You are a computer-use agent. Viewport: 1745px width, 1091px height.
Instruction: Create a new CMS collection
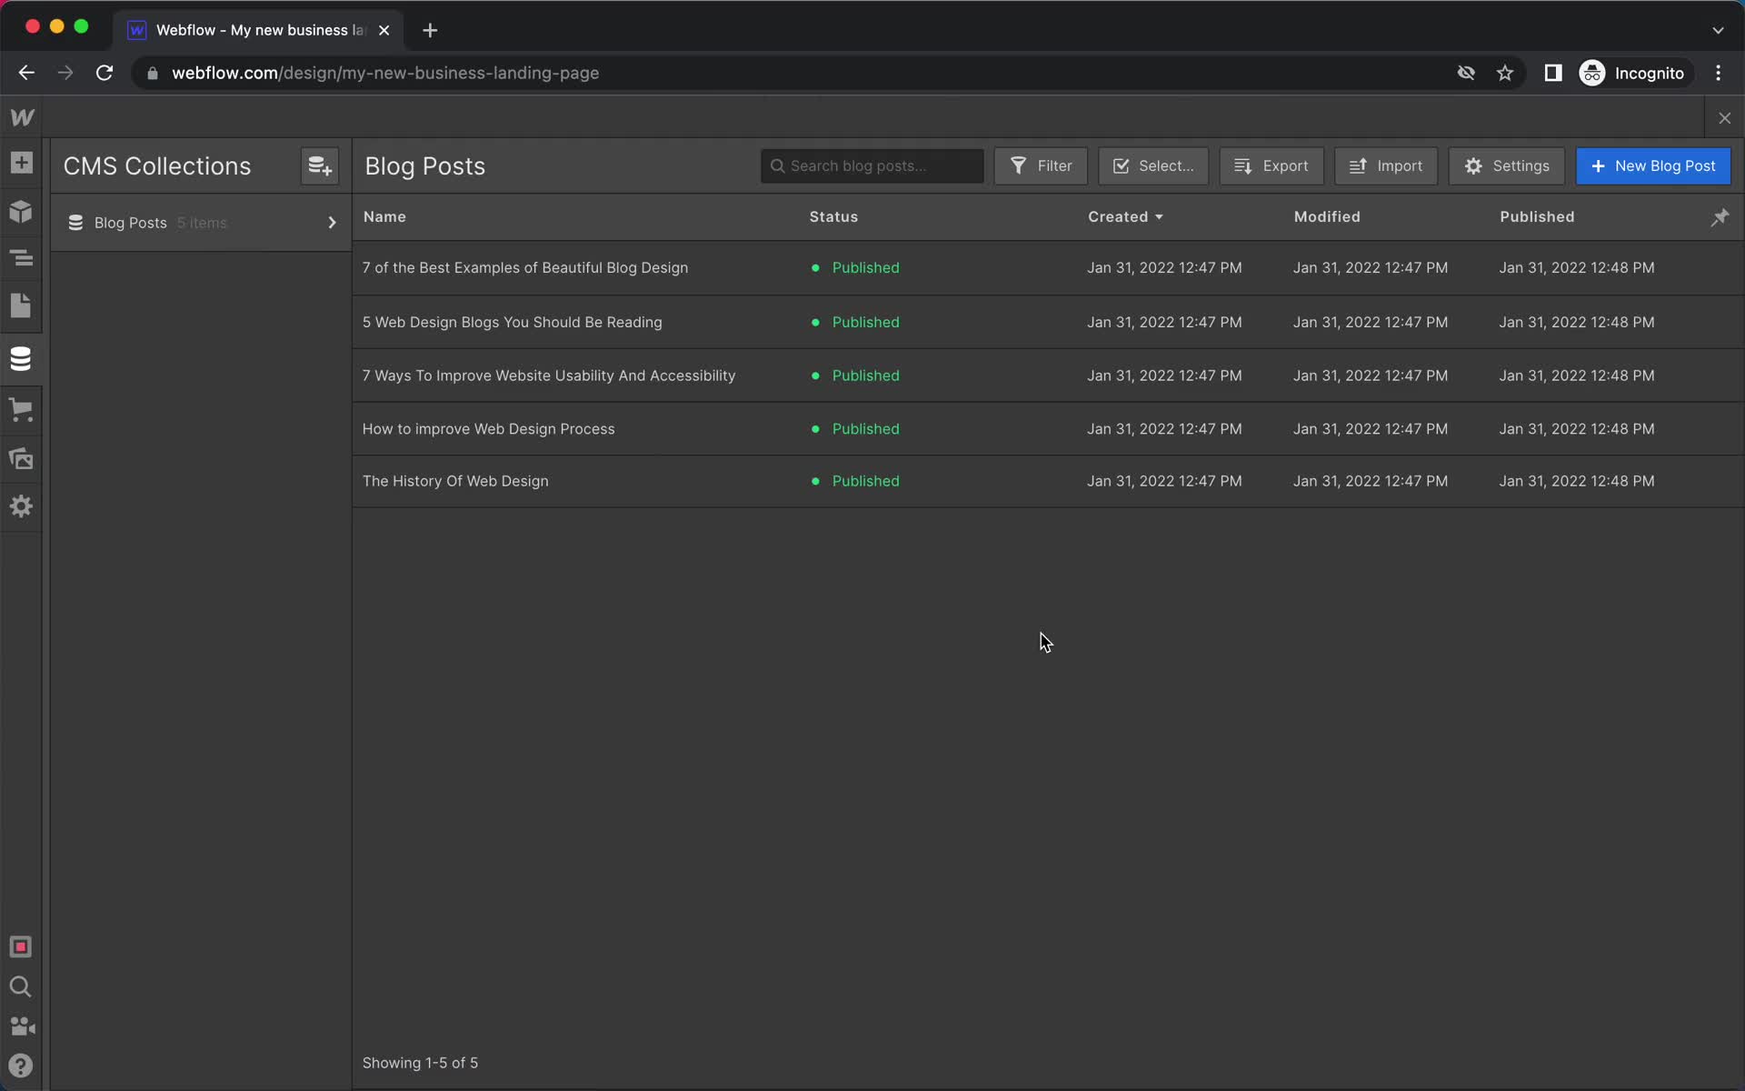coord(320,166)
